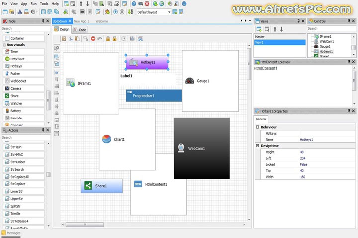The image size is (358, 238).
Task: Click the add view icon in Views panel
Action: point(259,29)
